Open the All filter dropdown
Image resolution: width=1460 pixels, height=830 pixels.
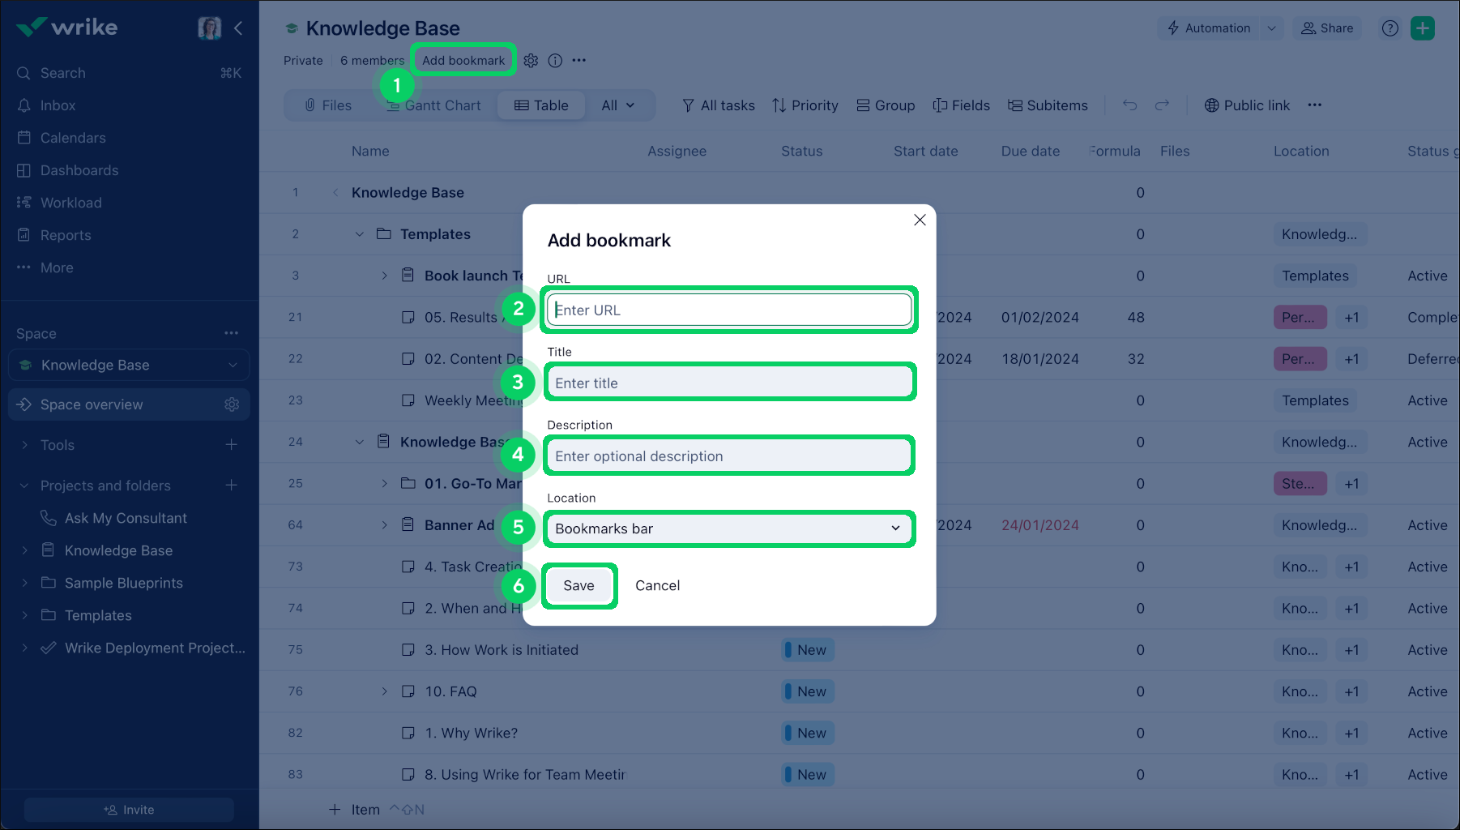[618, 105]
